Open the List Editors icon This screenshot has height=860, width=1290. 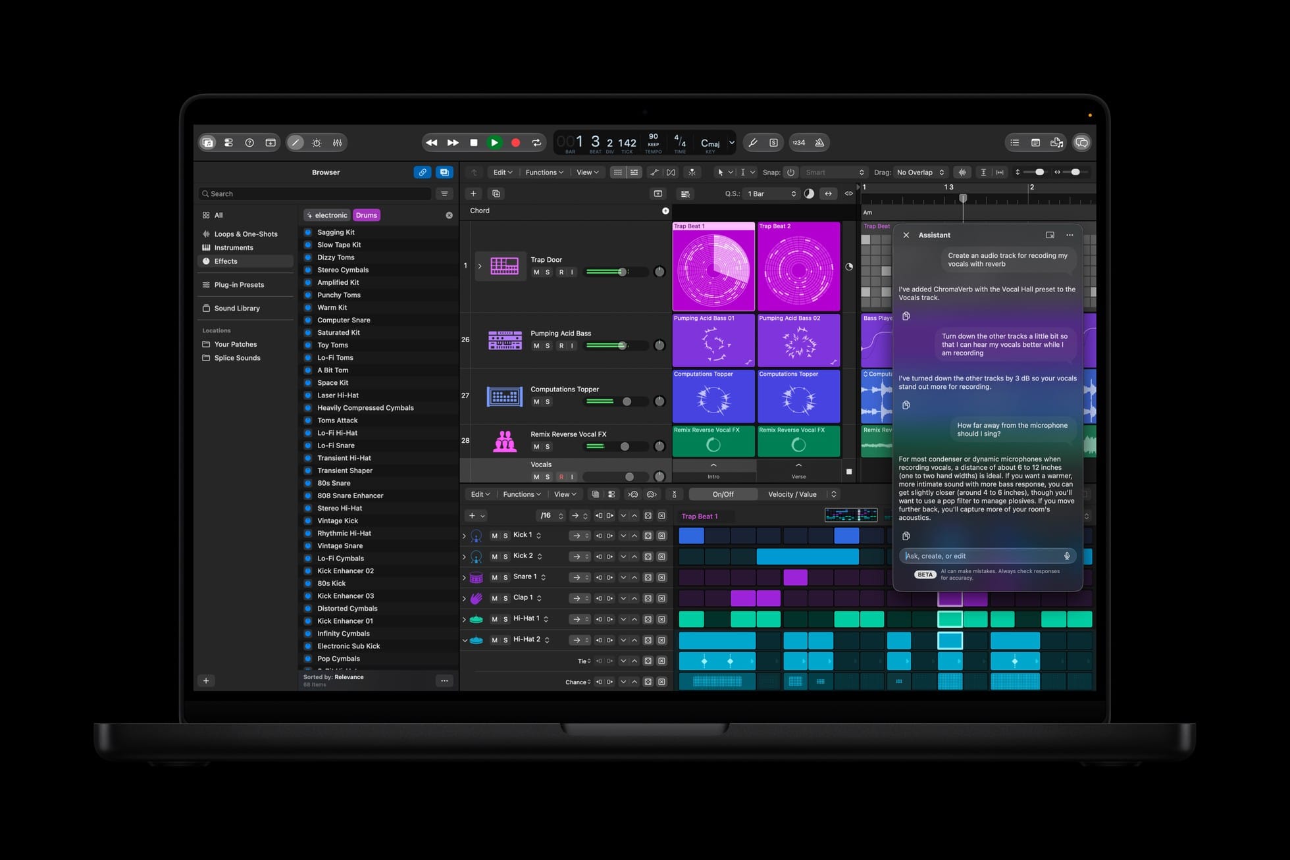1015,143
